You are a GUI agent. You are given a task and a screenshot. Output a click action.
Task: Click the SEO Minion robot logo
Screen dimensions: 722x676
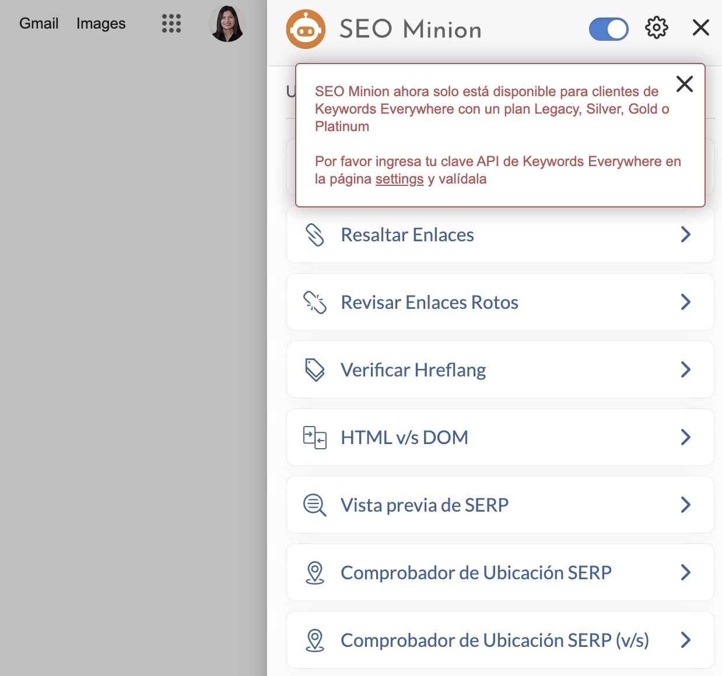click(306, 29)
